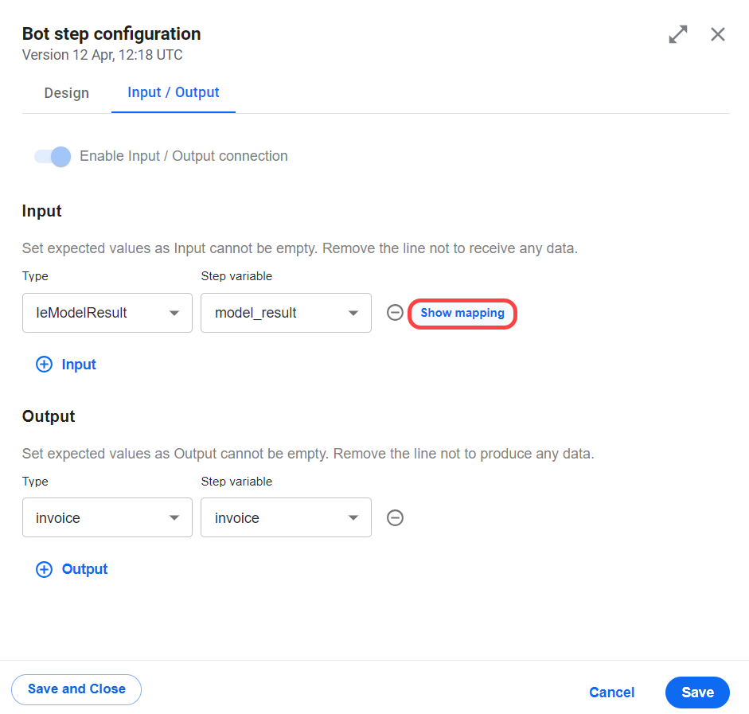Click the Show mapping button
Screen dimensions: 749x714
click(x=462, y=314)
